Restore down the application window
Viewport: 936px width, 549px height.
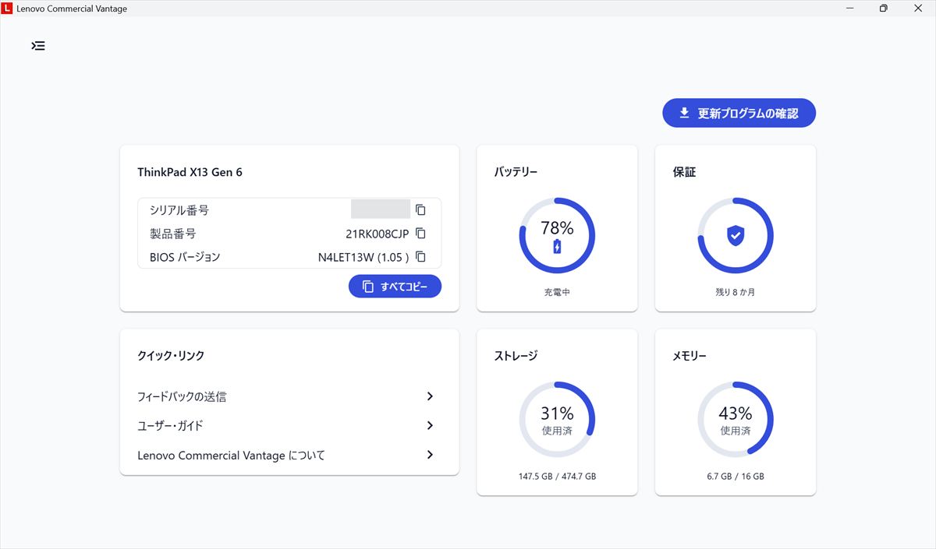click(x=883, y=9)
